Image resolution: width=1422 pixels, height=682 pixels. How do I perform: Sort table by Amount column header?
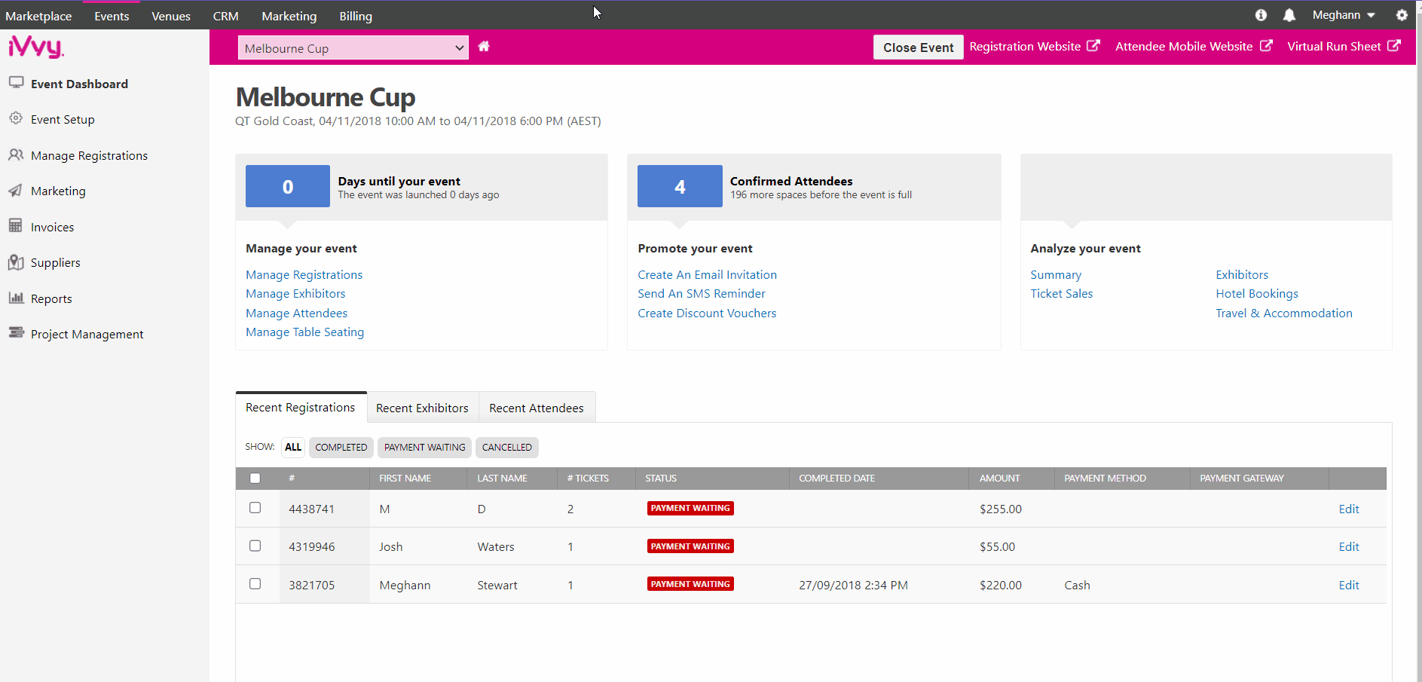tap(999, 479)
